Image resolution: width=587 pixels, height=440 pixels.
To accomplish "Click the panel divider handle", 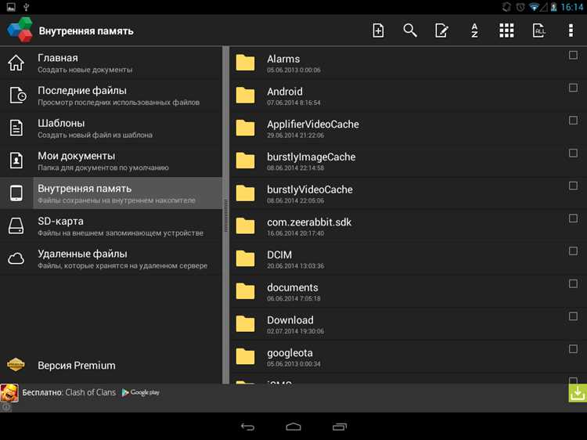I will (x=225, y=215).
